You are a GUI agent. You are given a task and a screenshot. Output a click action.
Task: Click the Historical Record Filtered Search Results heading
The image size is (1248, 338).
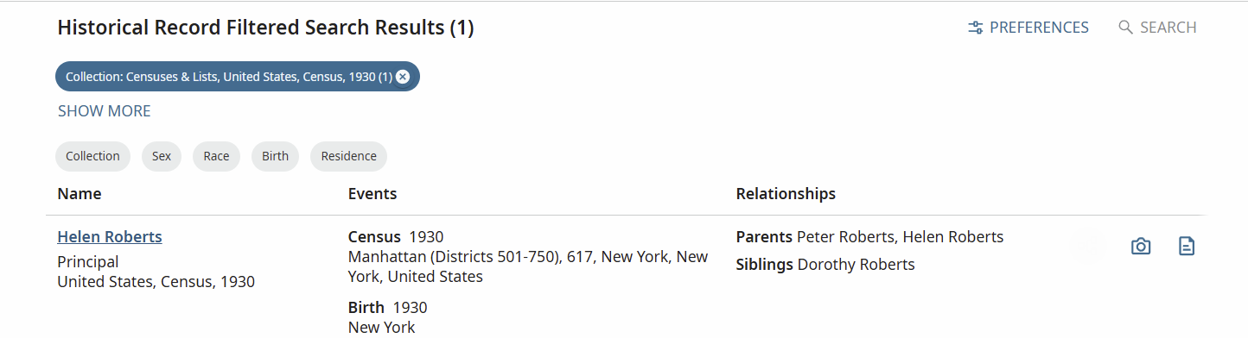[265, 28]
